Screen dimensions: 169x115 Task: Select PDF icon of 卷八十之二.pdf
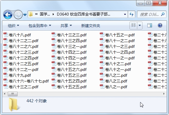(x=102, y=63)
